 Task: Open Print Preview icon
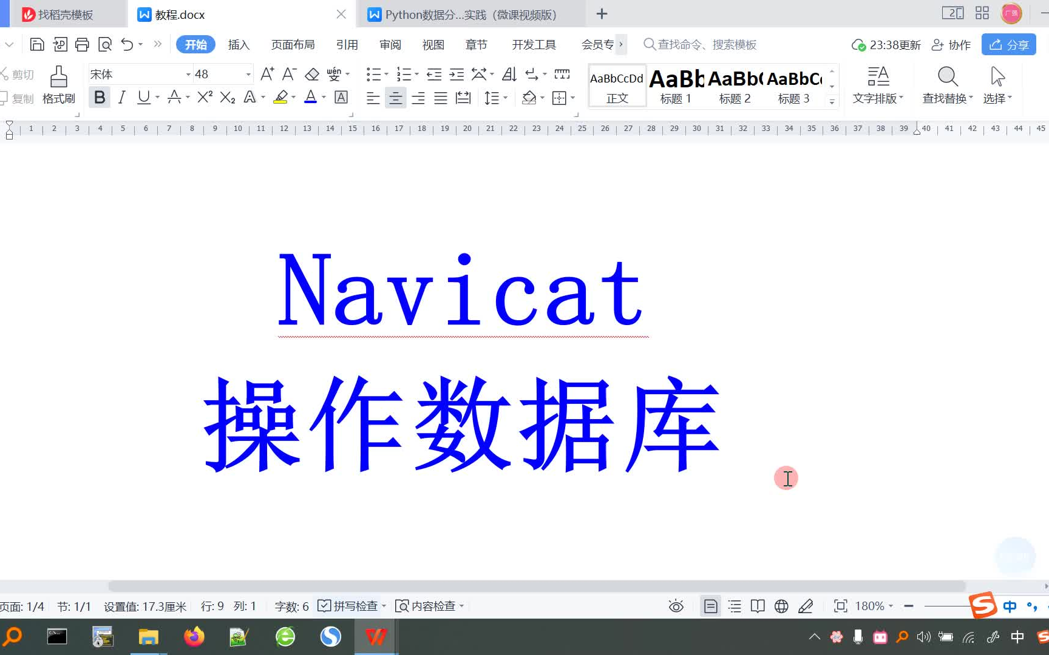point(105,44)
